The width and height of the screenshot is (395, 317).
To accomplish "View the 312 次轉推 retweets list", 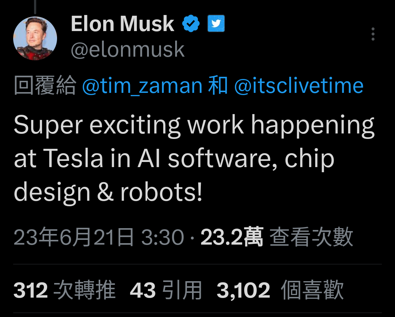I will pyautogui.click(x=64, y=290).
